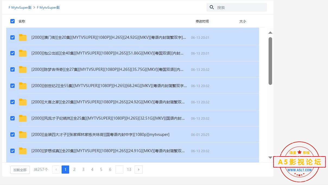The width and height of the screenshot is (328, 185).
Task: Go to page 1 in pagination
Action: point(65,170)
